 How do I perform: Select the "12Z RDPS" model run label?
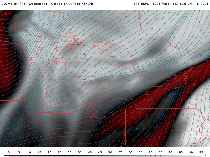tap(141, 4)
